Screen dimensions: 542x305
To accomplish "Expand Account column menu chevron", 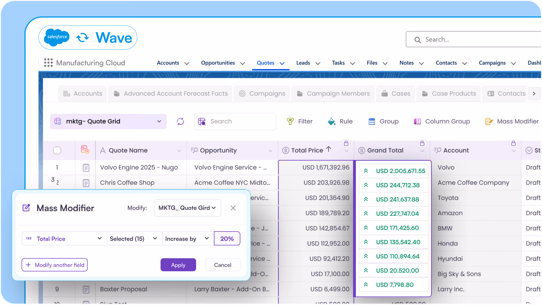I will point(514,151).
